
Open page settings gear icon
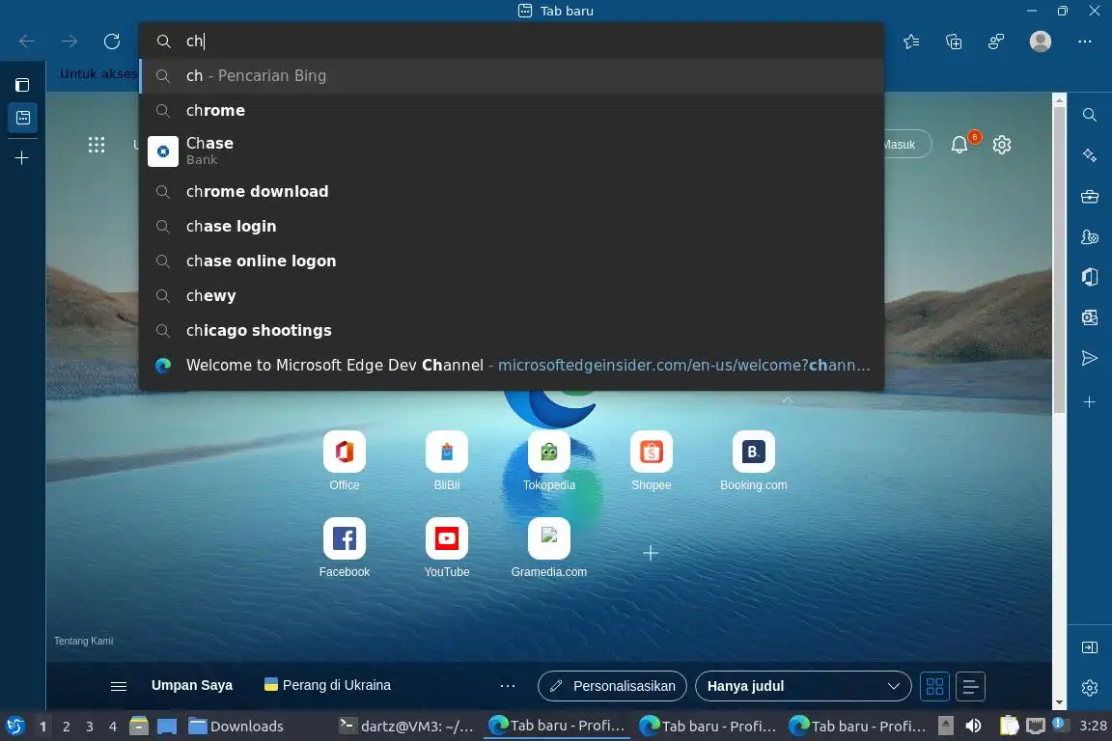[1001, 145]
